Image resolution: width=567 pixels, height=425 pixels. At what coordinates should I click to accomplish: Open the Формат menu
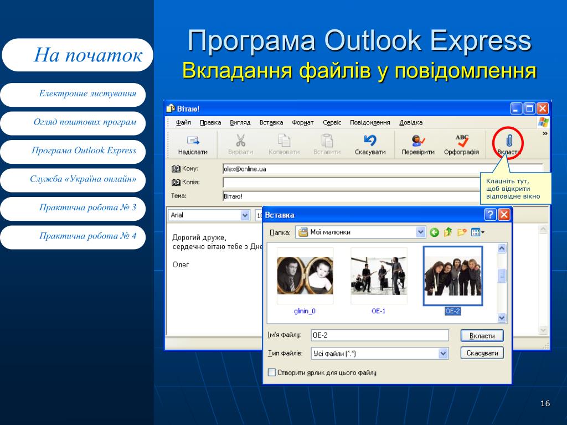coord(303,122)
